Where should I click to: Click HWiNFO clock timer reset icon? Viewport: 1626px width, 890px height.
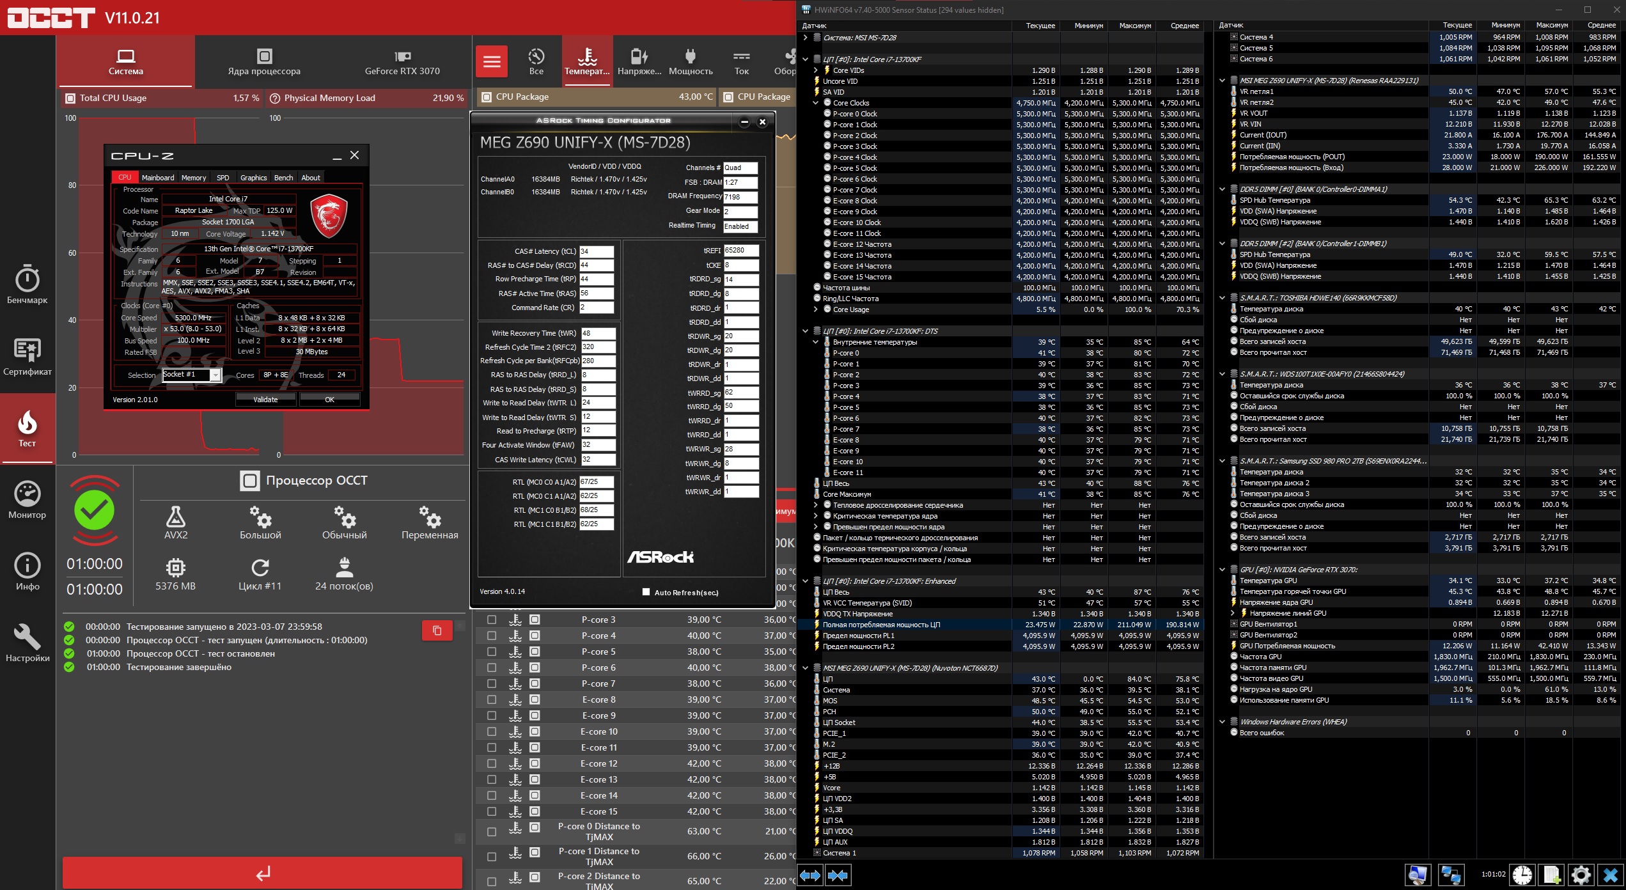point(1522,875)
